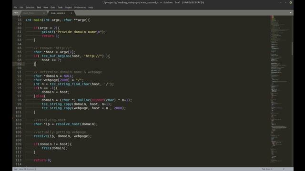Screen dimensions: 305x171
Task: Click the '*host = argv[1]' declaration
Action: click(60, 52)
